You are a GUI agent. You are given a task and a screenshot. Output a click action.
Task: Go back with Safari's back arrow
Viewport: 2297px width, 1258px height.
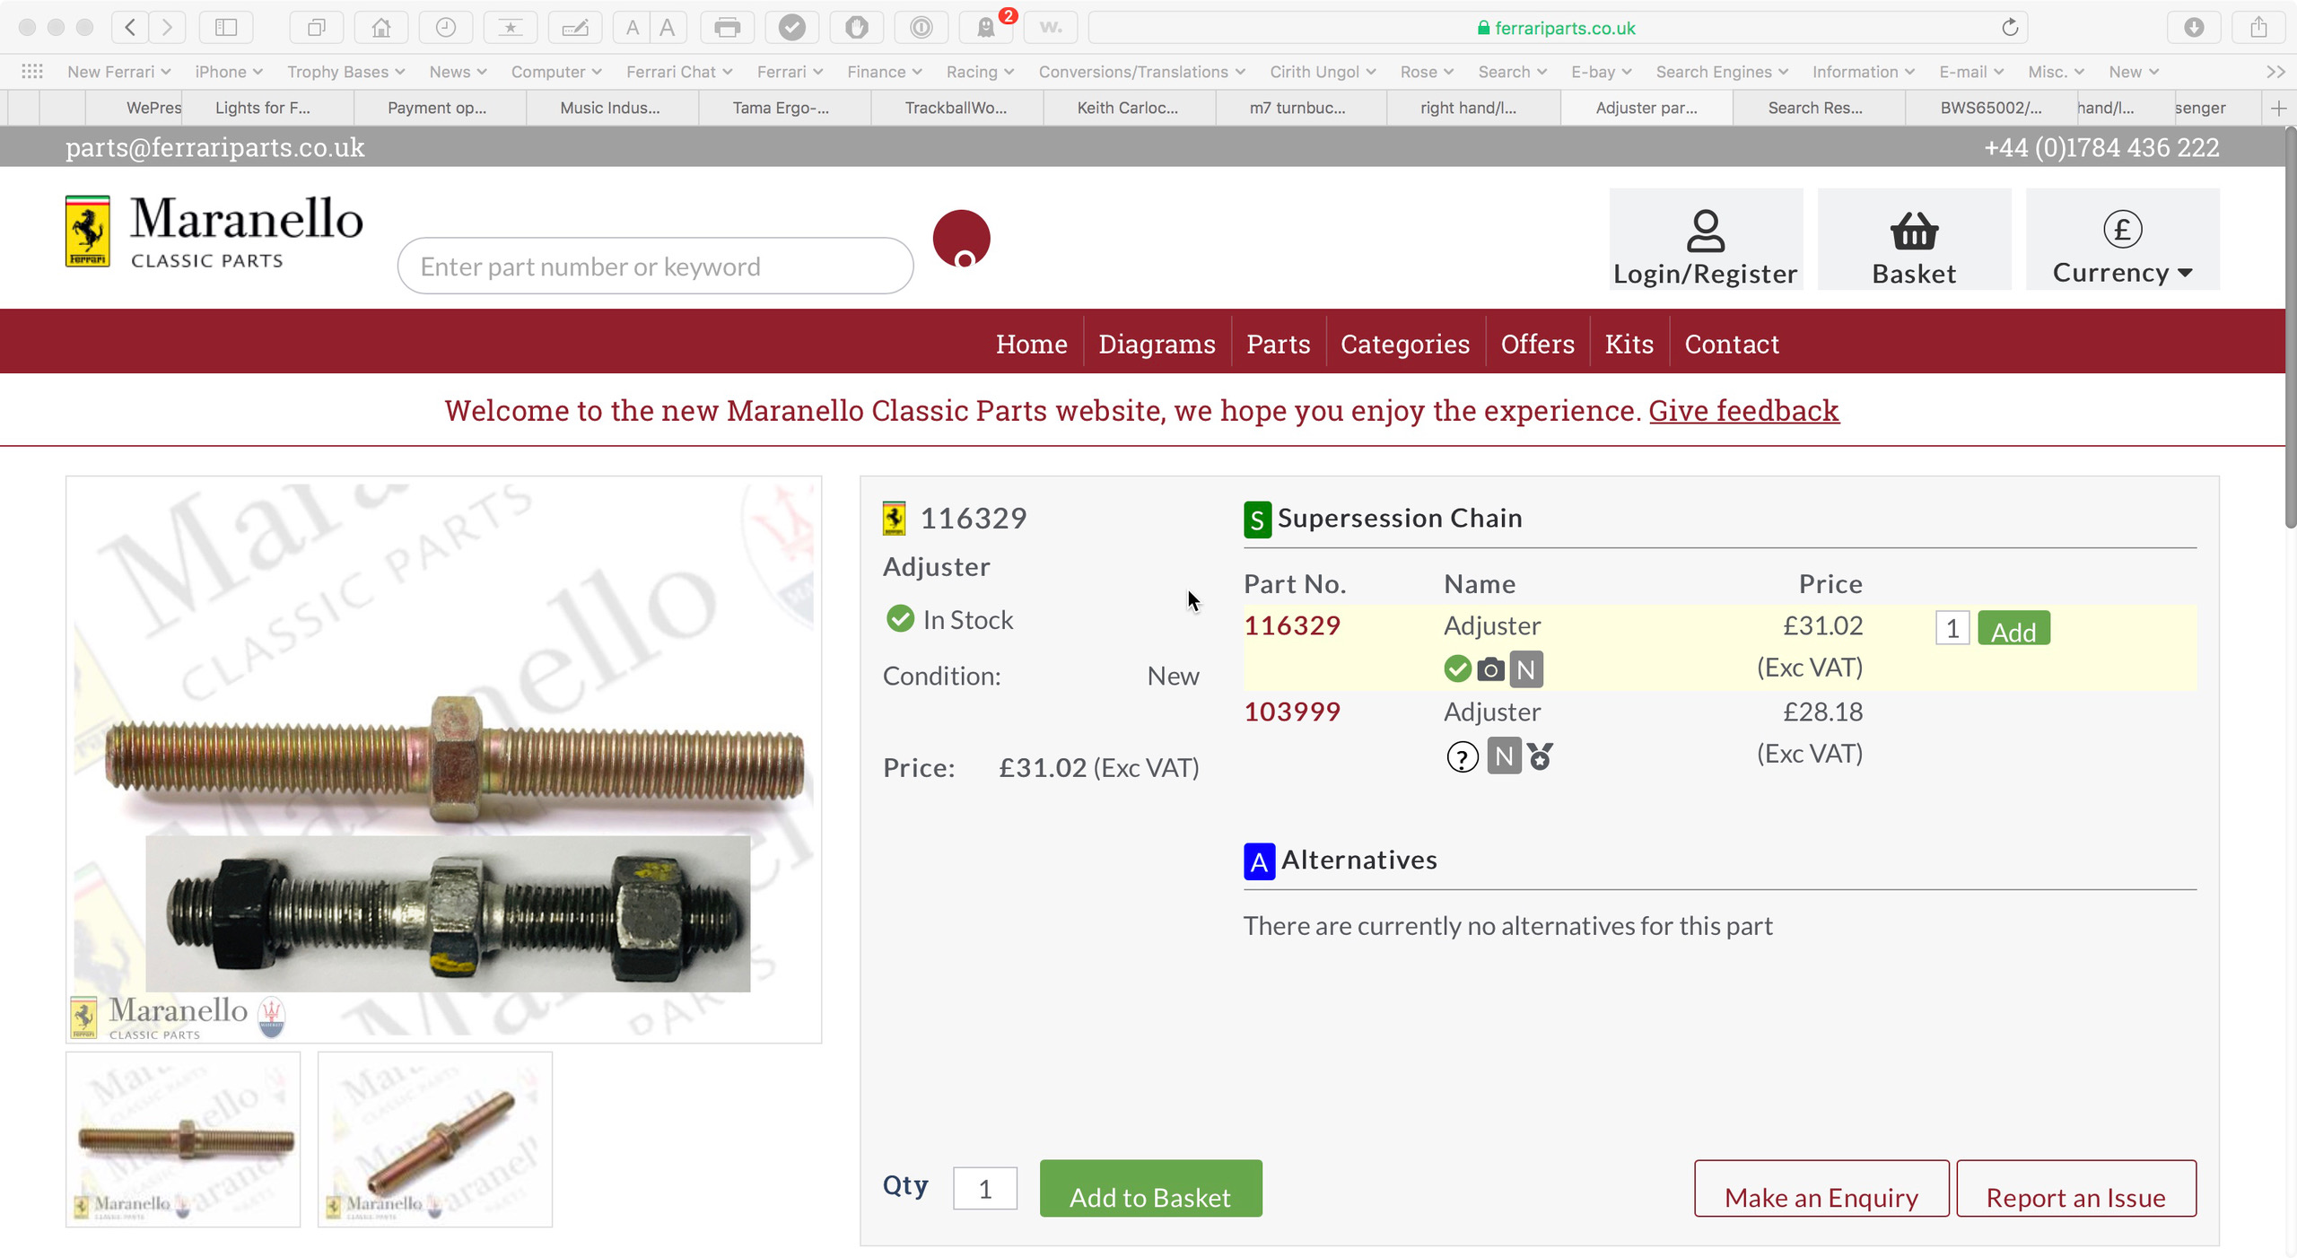tap(130, 27)
